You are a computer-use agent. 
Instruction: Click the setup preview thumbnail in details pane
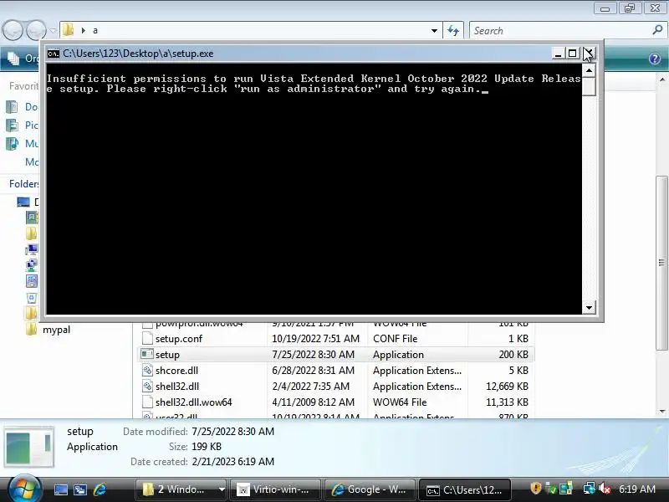[29, 447]
